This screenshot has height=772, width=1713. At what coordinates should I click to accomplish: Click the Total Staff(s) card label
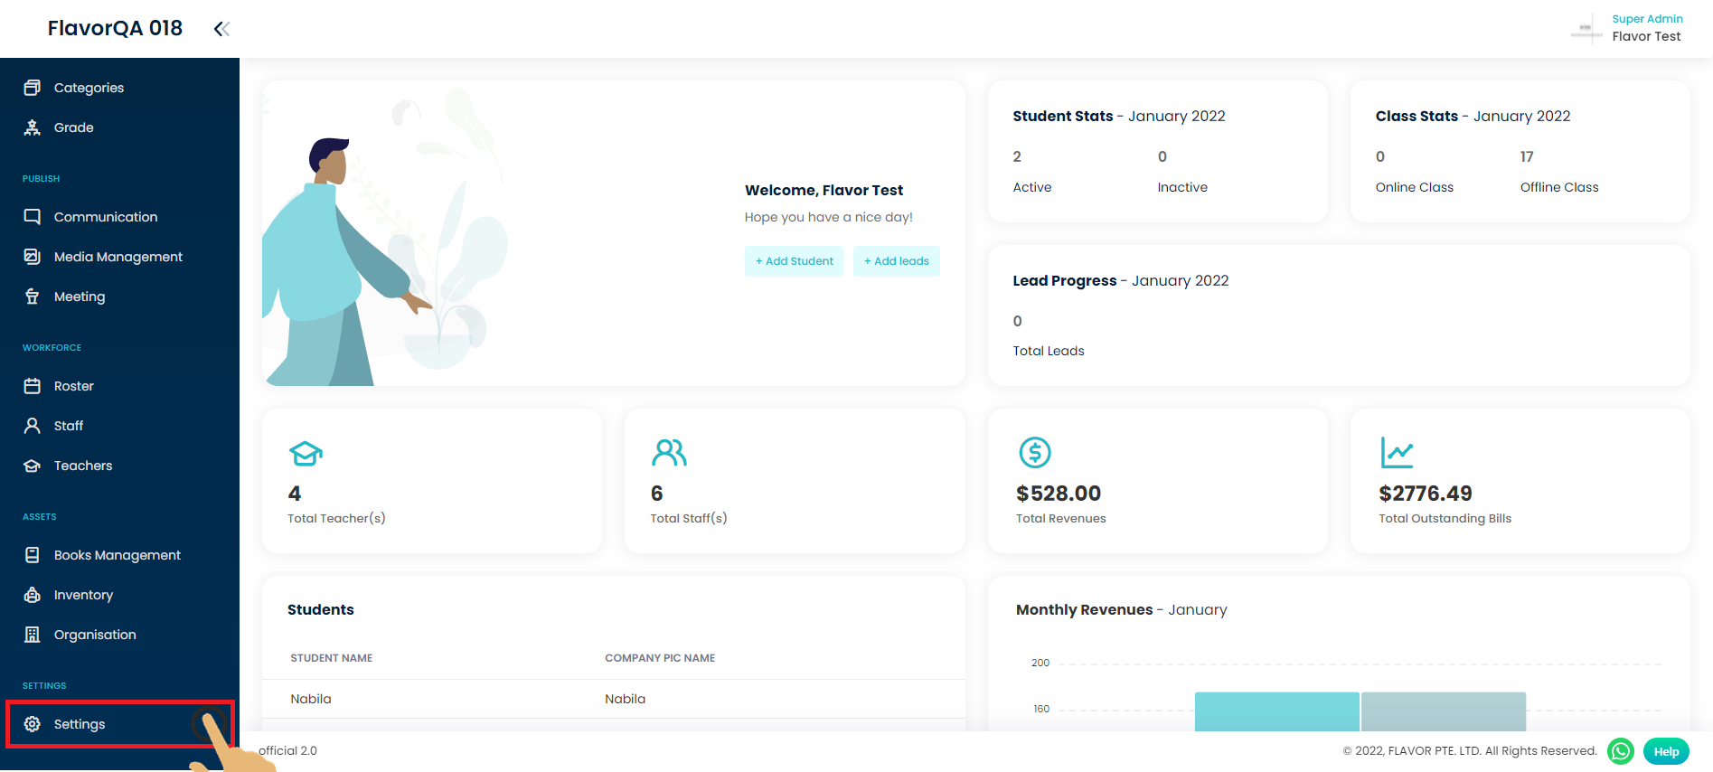[x=689, y=518]
